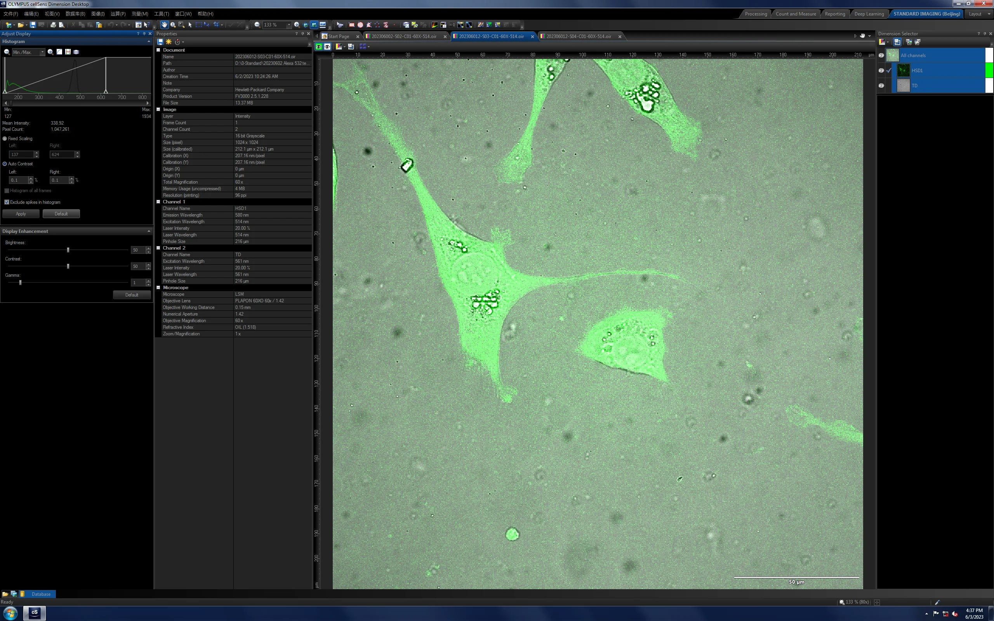
Task: Click the zoom out magnifier beside 133 %
Action: [257, 24]
